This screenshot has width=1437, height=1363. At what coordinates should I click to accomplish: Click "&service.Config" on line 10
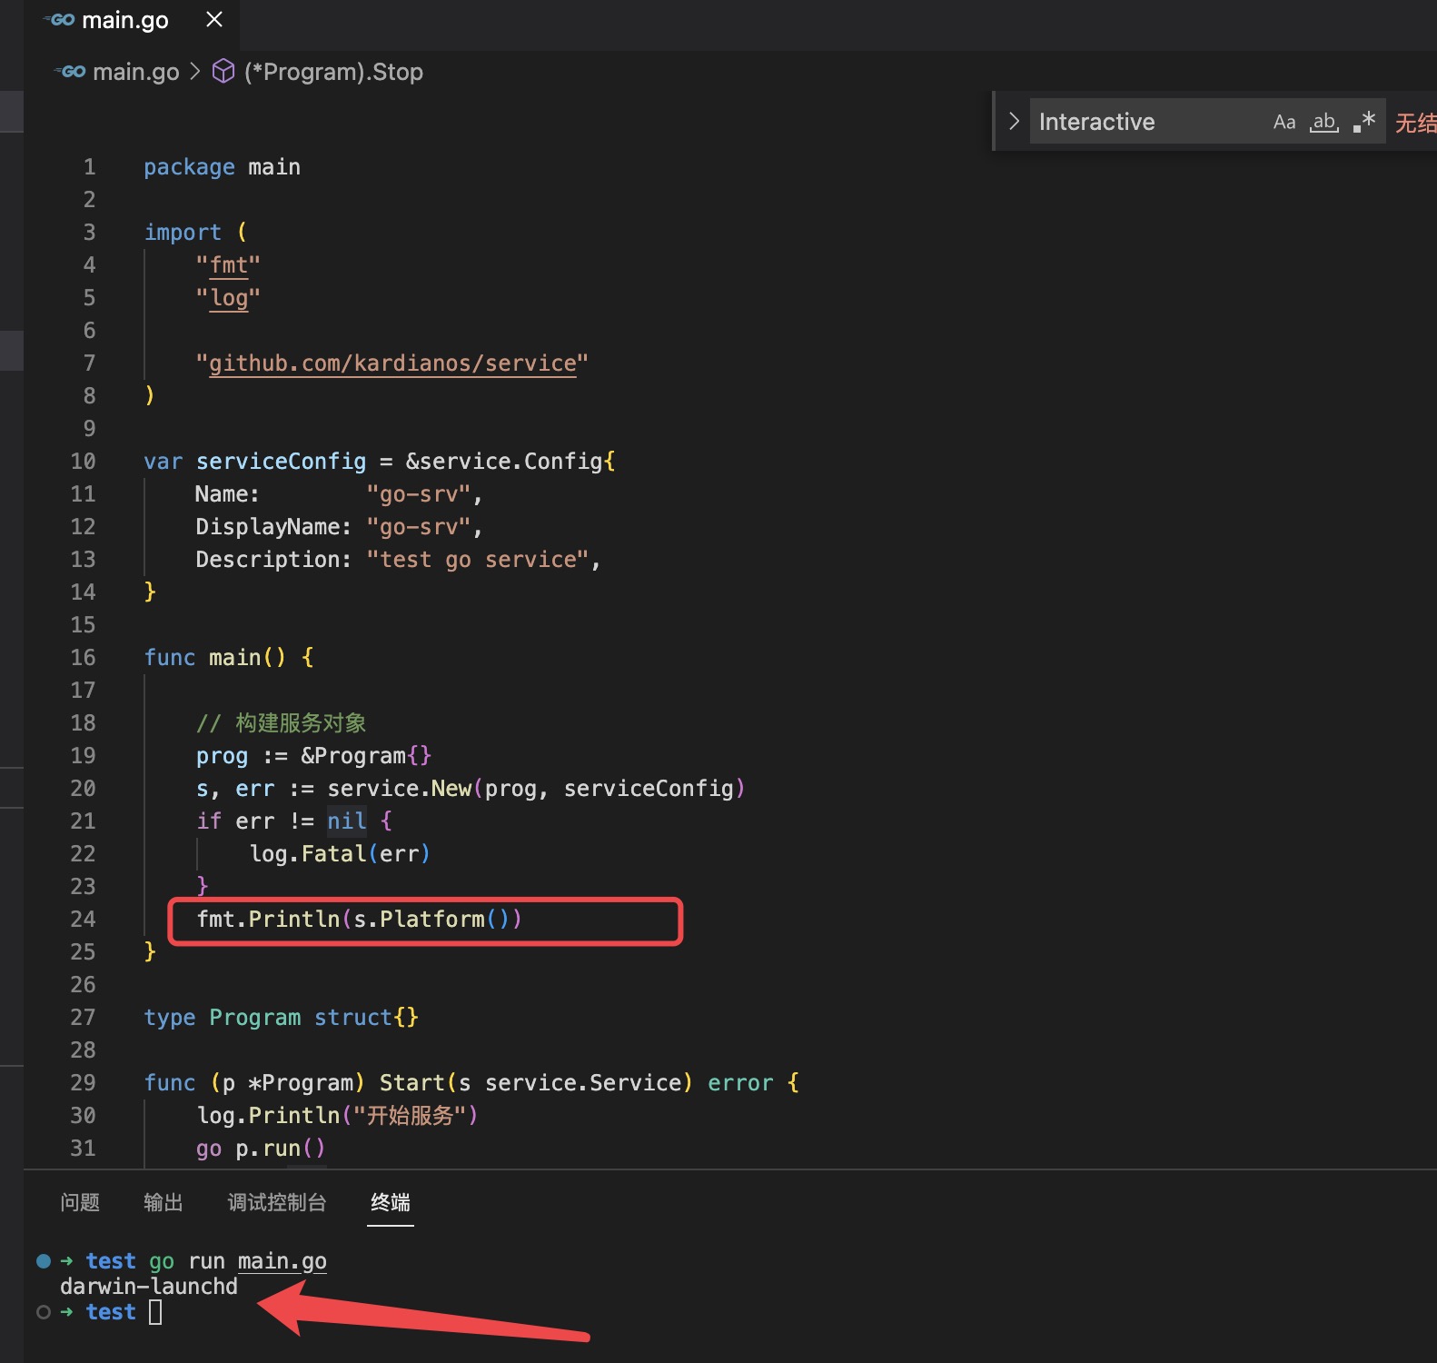503,462
